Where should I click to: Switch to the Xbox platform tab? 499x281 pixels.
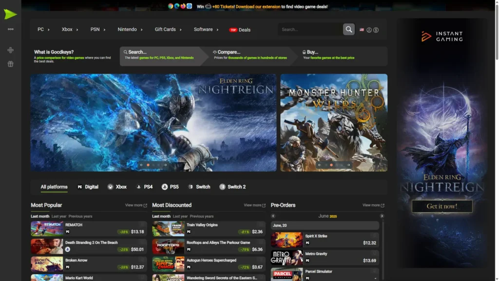click(x=117, y=187)
